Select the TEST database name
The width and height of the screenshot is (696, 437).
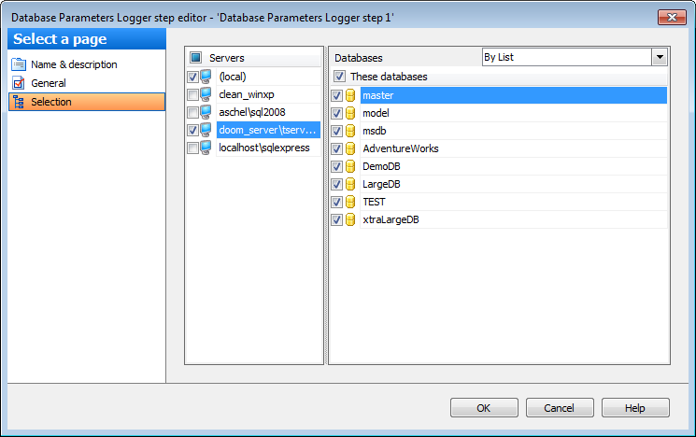point(374,202)
